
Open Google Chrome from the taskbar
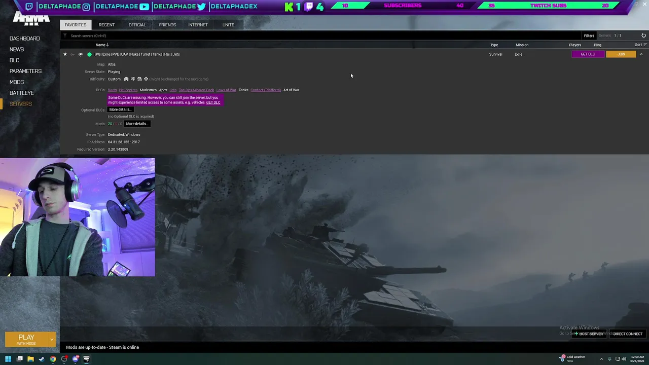coord(53,359)
